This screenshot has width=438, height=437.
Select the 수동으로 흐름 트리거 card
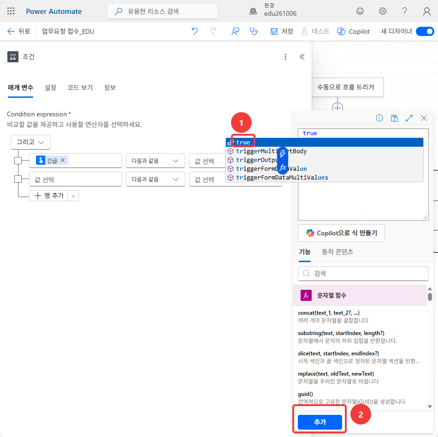347,87
